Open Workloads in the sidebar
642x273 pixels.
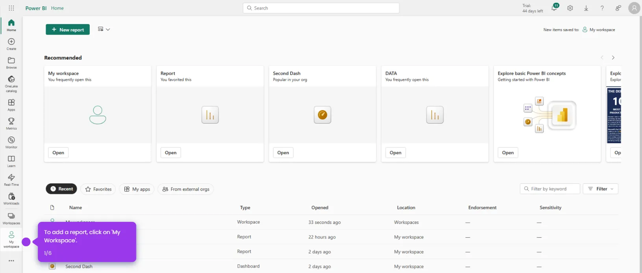11,199
